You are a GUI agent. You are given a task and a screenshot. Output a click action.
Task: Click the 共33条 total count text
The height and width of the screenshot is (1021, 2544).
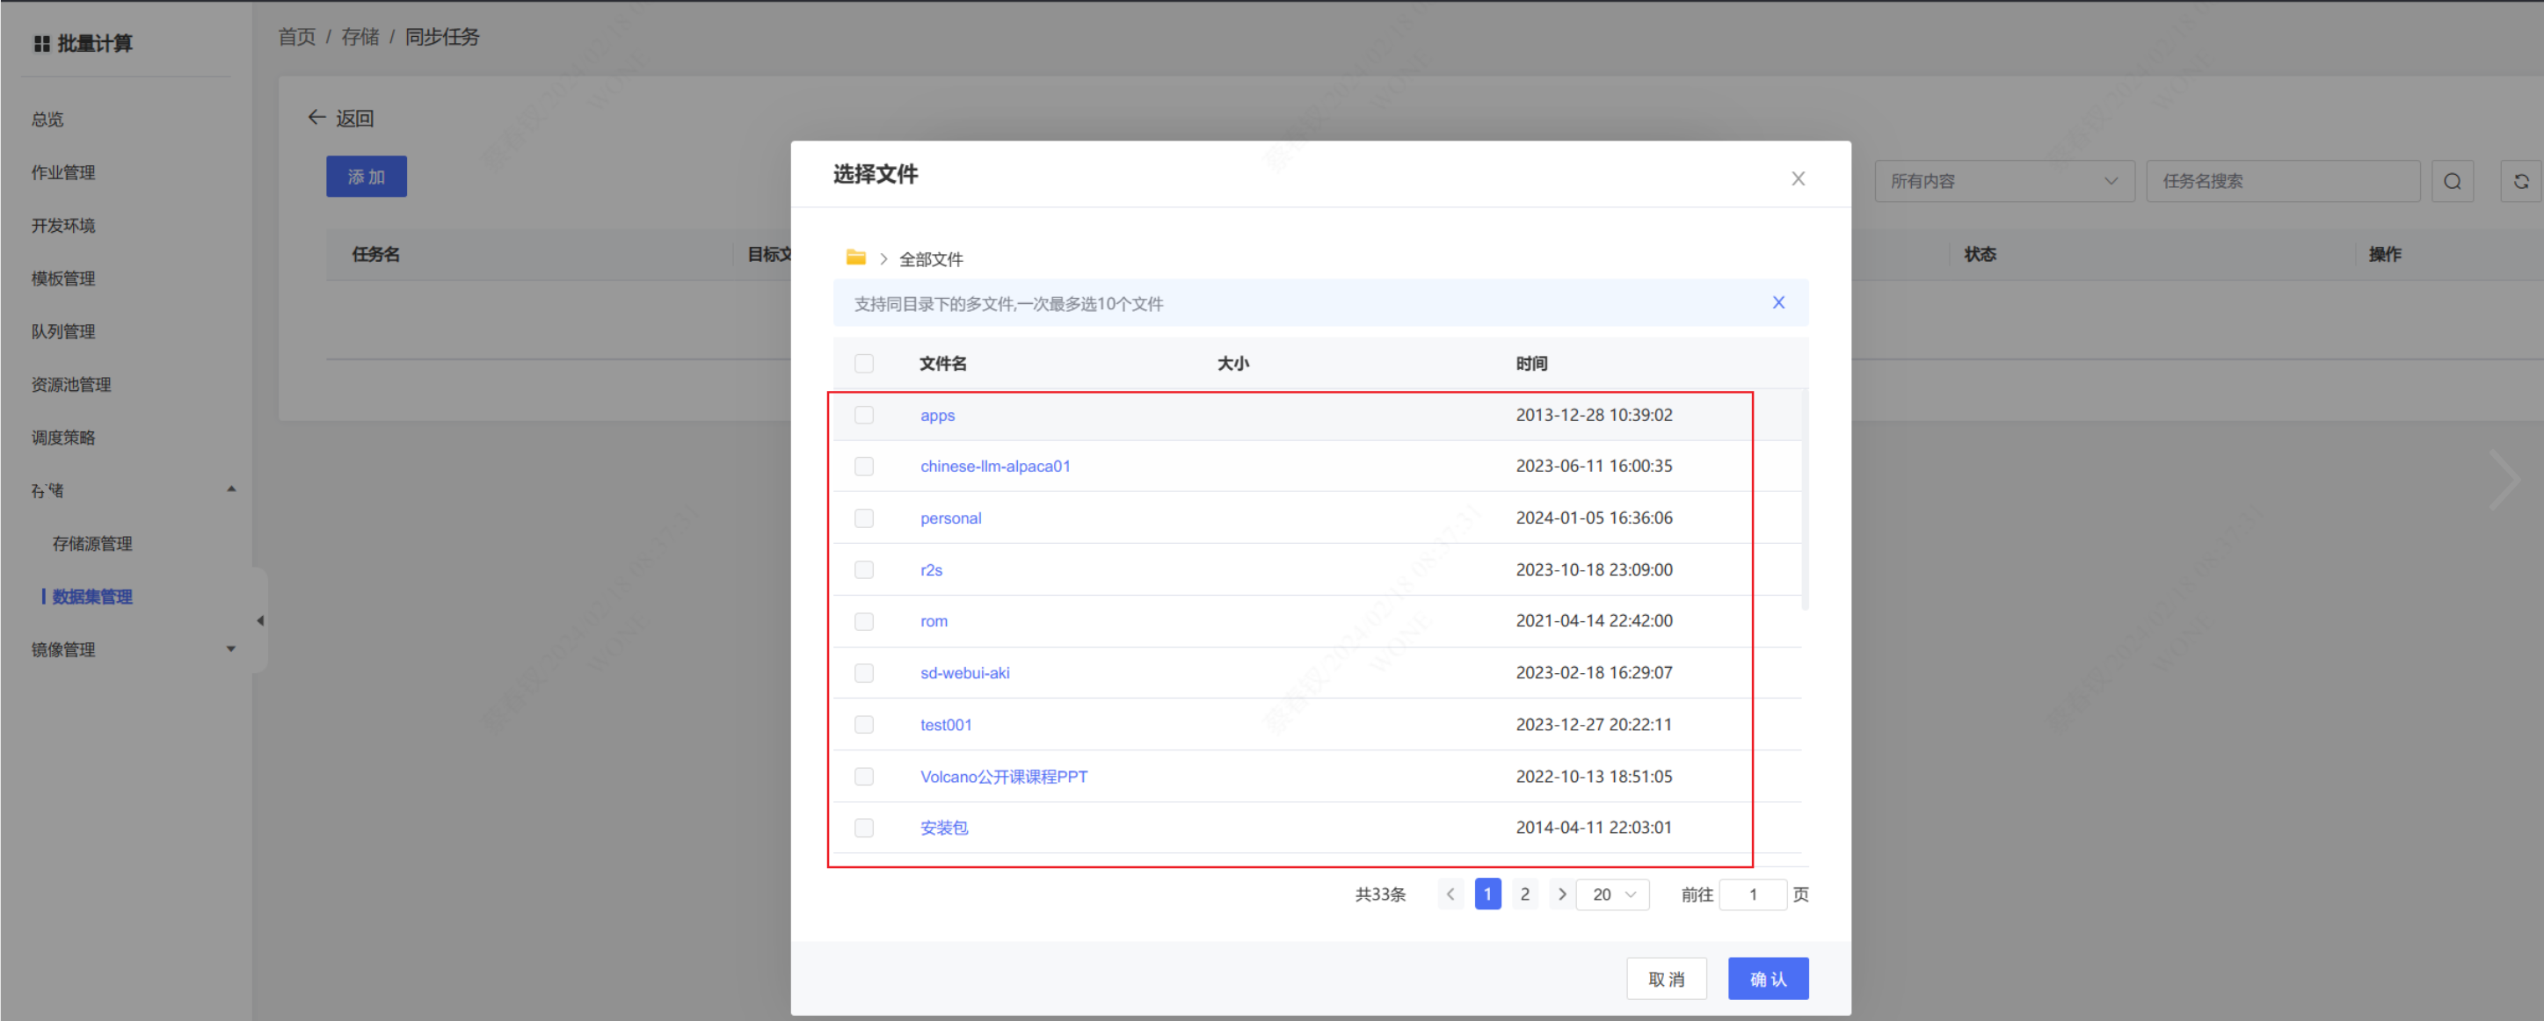(x=1379, y=894)
